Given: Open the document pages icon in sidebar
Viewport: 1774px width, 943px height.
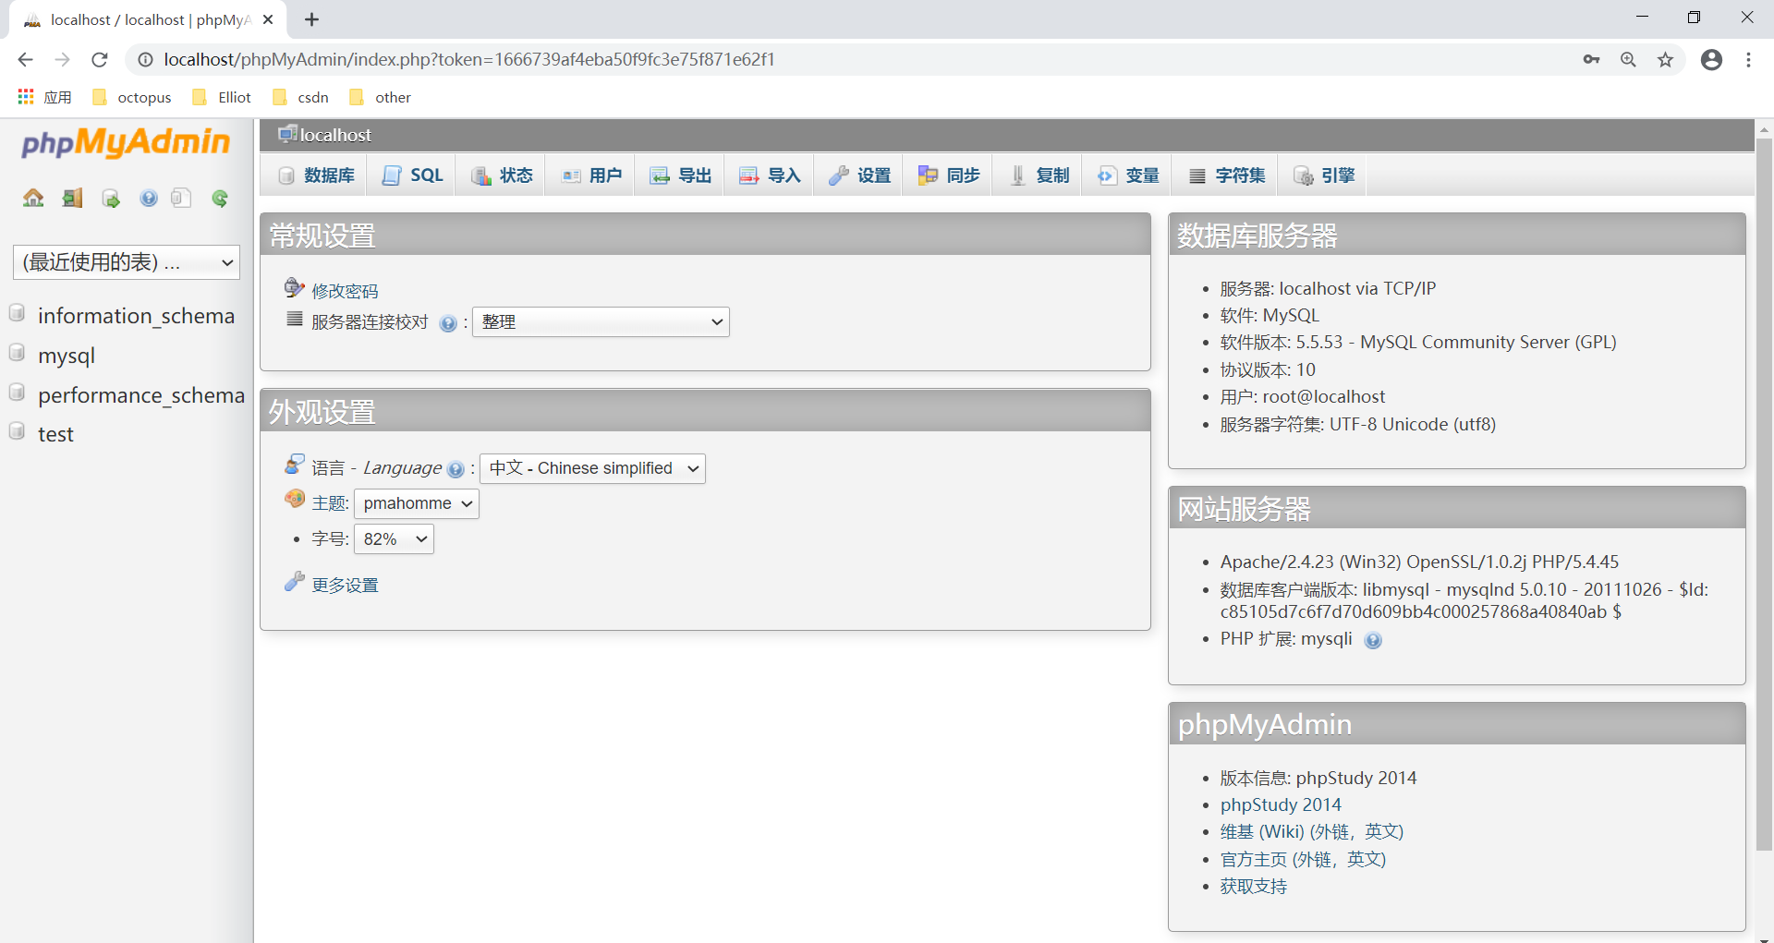Looking at the screenshot, I should pos(181,198).
